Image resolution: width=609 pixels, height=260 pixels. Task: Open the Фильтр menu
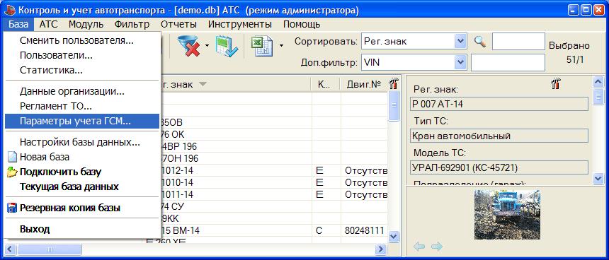(132, 25)
